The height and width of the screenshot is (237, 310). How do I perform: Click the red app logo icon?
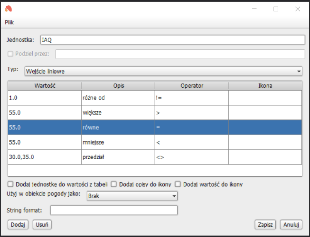8,9
